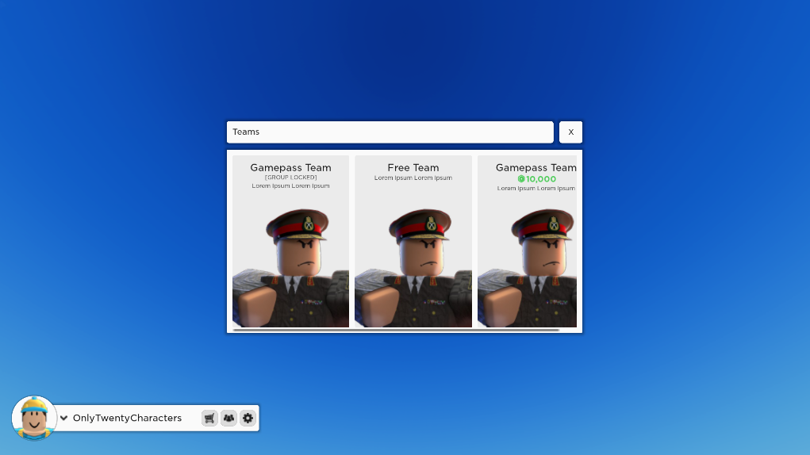Image resolution: width=810 pixels, height=455 pixels.
Task: Open the settings gear icon
Action: point(248,418)
